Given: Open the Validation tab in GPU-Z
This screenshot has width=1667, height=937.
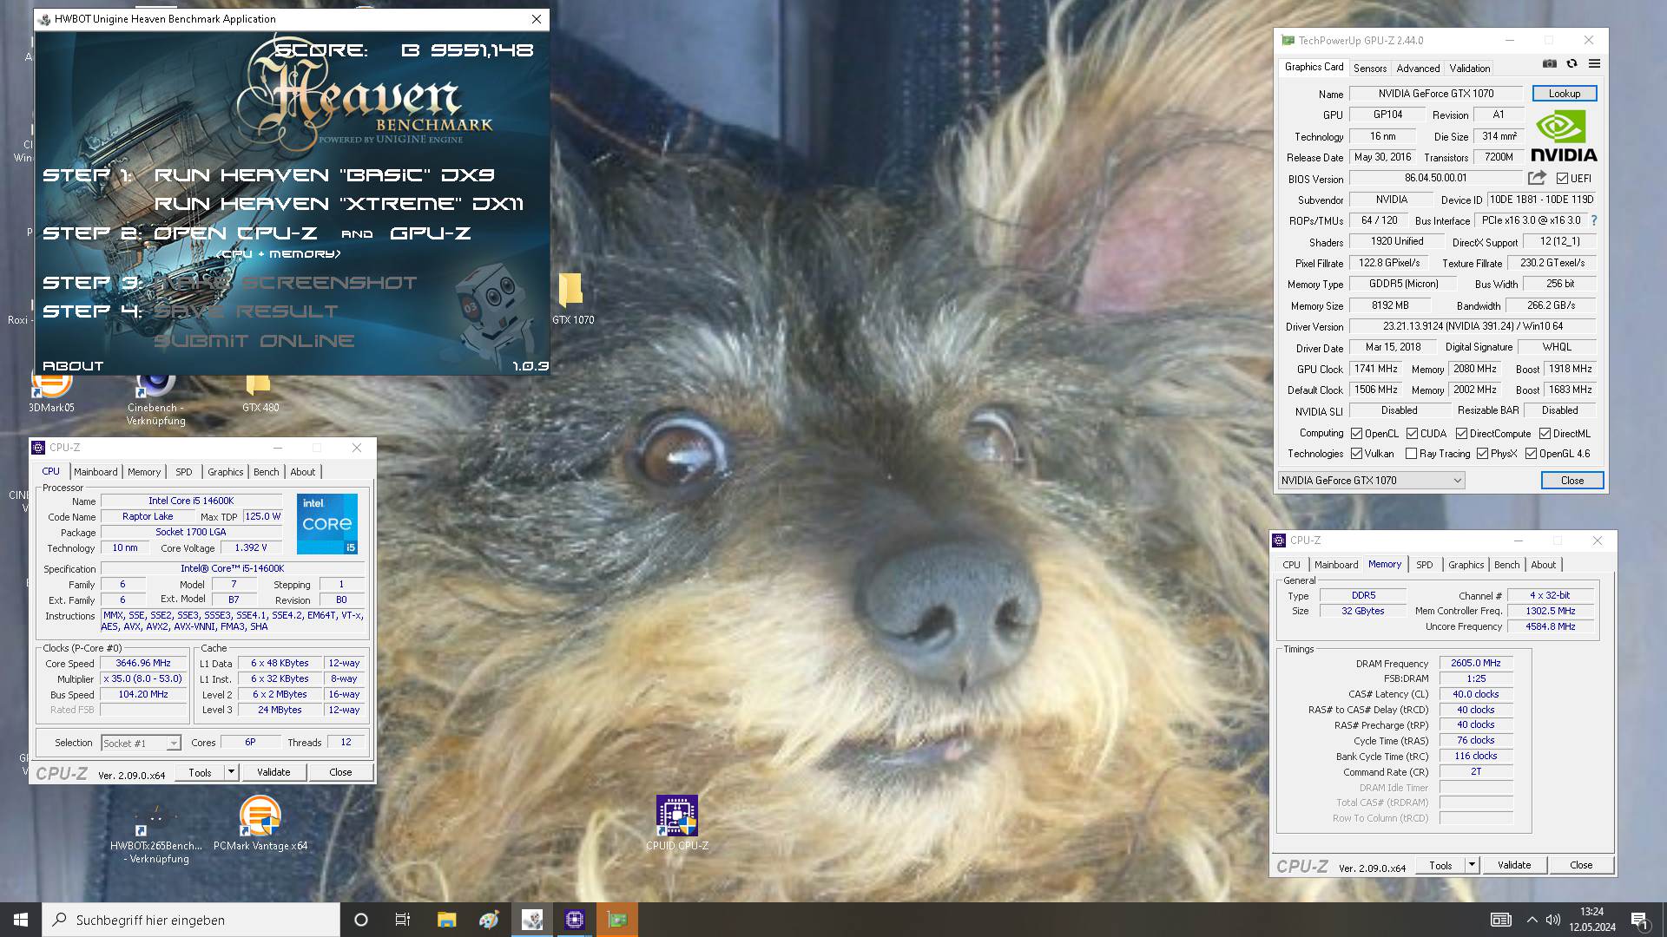Looking at the screenshot, I should coord(1469,68).
